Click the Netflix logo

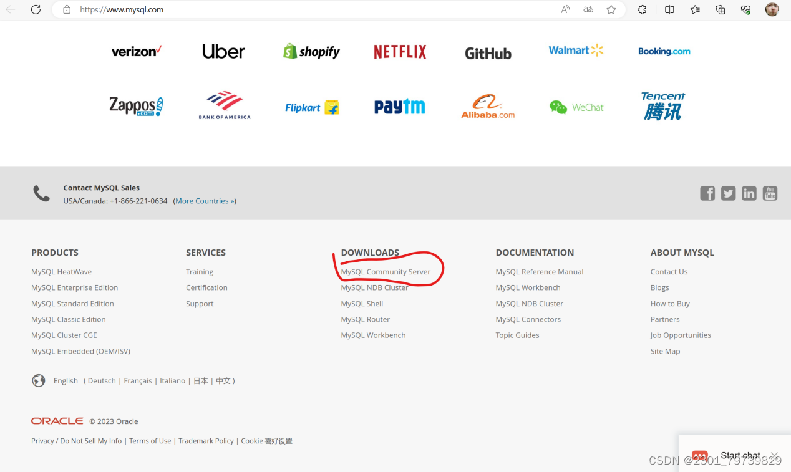coord(400,52)
